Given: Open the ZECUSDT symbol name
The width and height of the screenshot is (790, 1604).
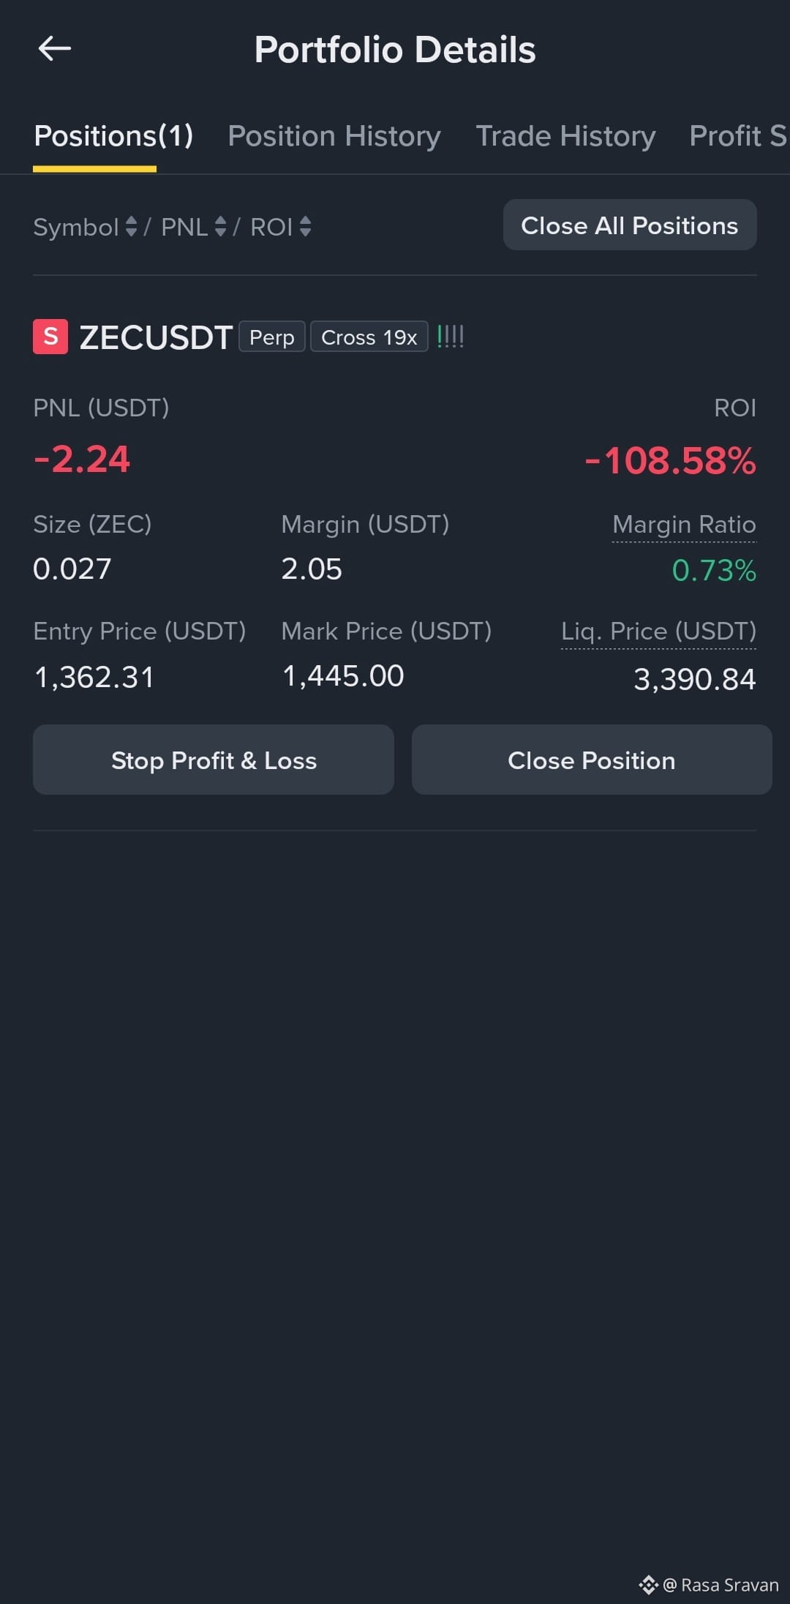Looking at the screenshot, I should click(156, 337).
